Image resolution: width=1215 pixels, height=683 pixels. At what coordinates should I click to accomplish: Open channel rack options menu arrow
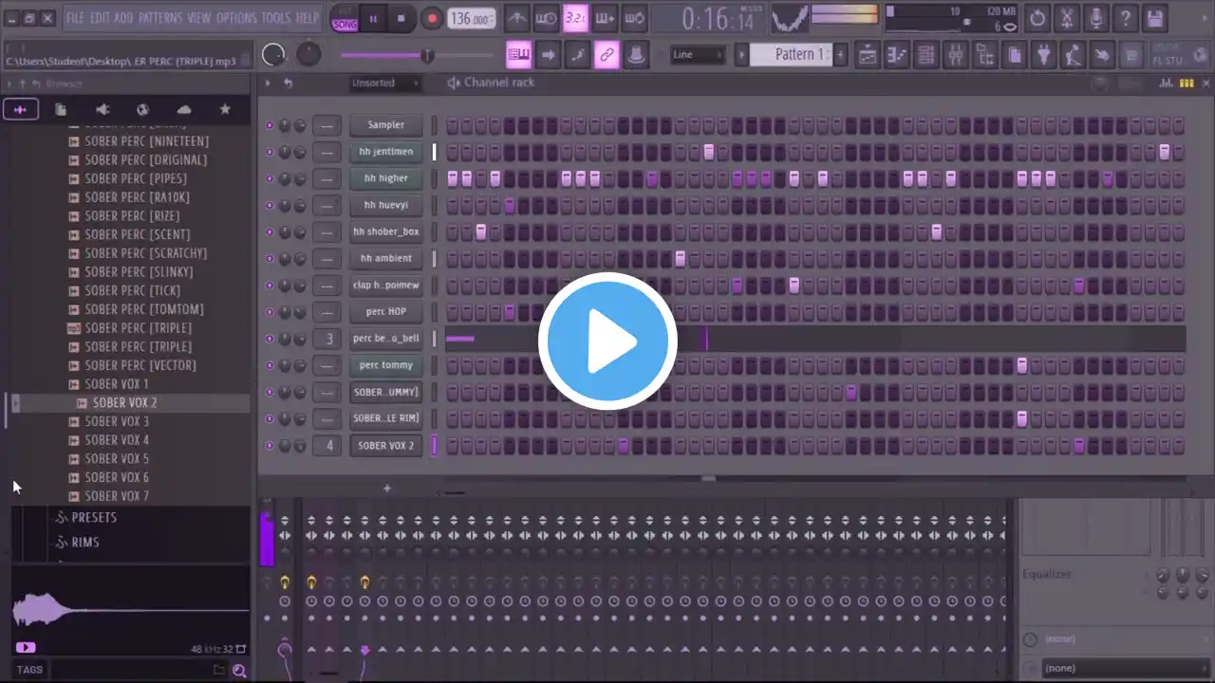coord(268,83)
